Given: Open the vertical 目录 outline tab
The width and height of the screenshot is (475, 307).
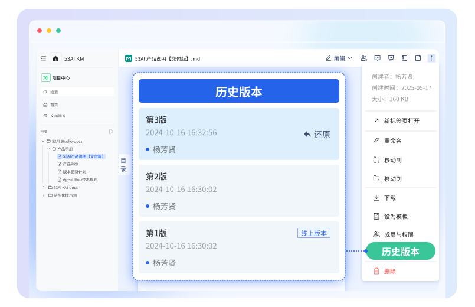Looking at the screenshot, I should tap(123, 165).
